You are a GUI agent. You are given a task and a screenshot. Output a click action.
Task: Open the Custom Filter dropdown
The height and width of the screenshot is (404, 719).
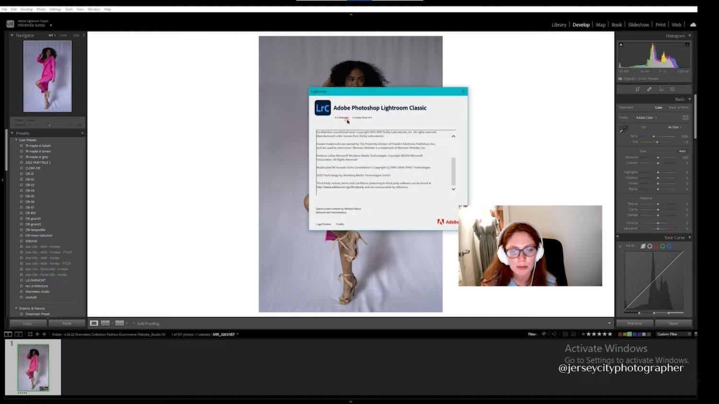point(673,334)
